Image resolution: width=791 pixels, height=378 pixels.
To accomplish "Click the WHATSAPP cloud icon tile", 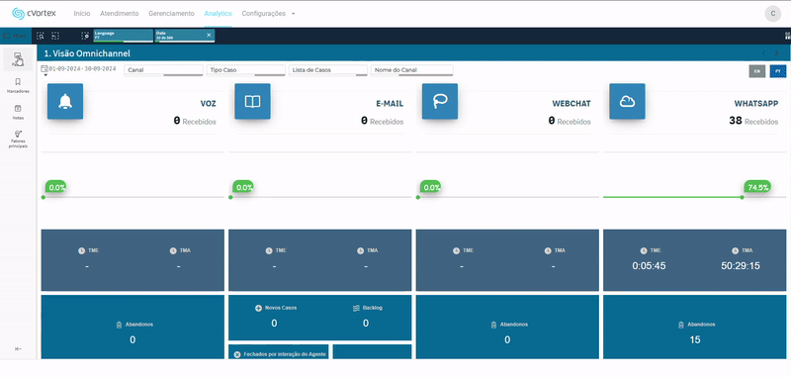I will 627,102.
